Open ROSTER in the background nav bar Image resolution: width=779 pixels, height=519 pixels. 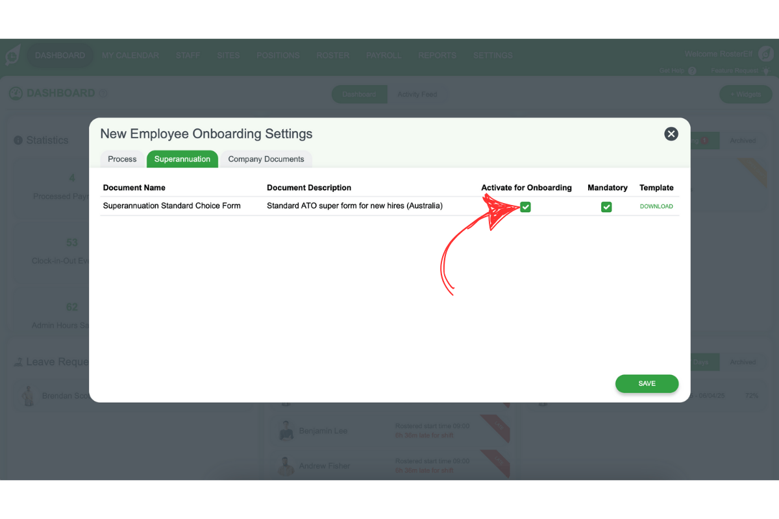[x=333, y=55]
